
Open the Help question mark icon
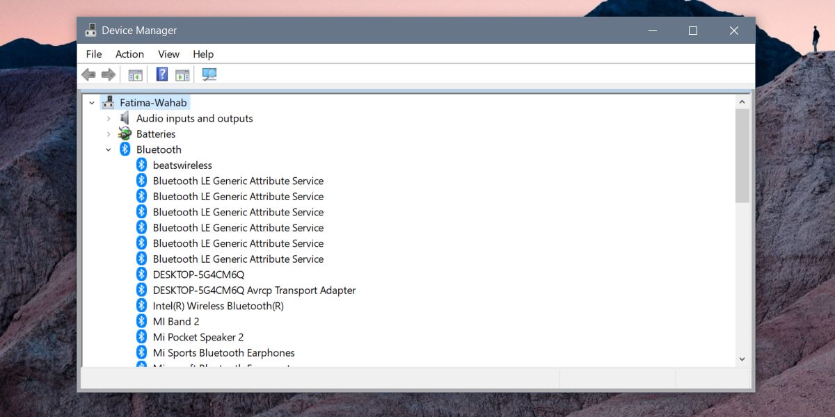(161, 74)
